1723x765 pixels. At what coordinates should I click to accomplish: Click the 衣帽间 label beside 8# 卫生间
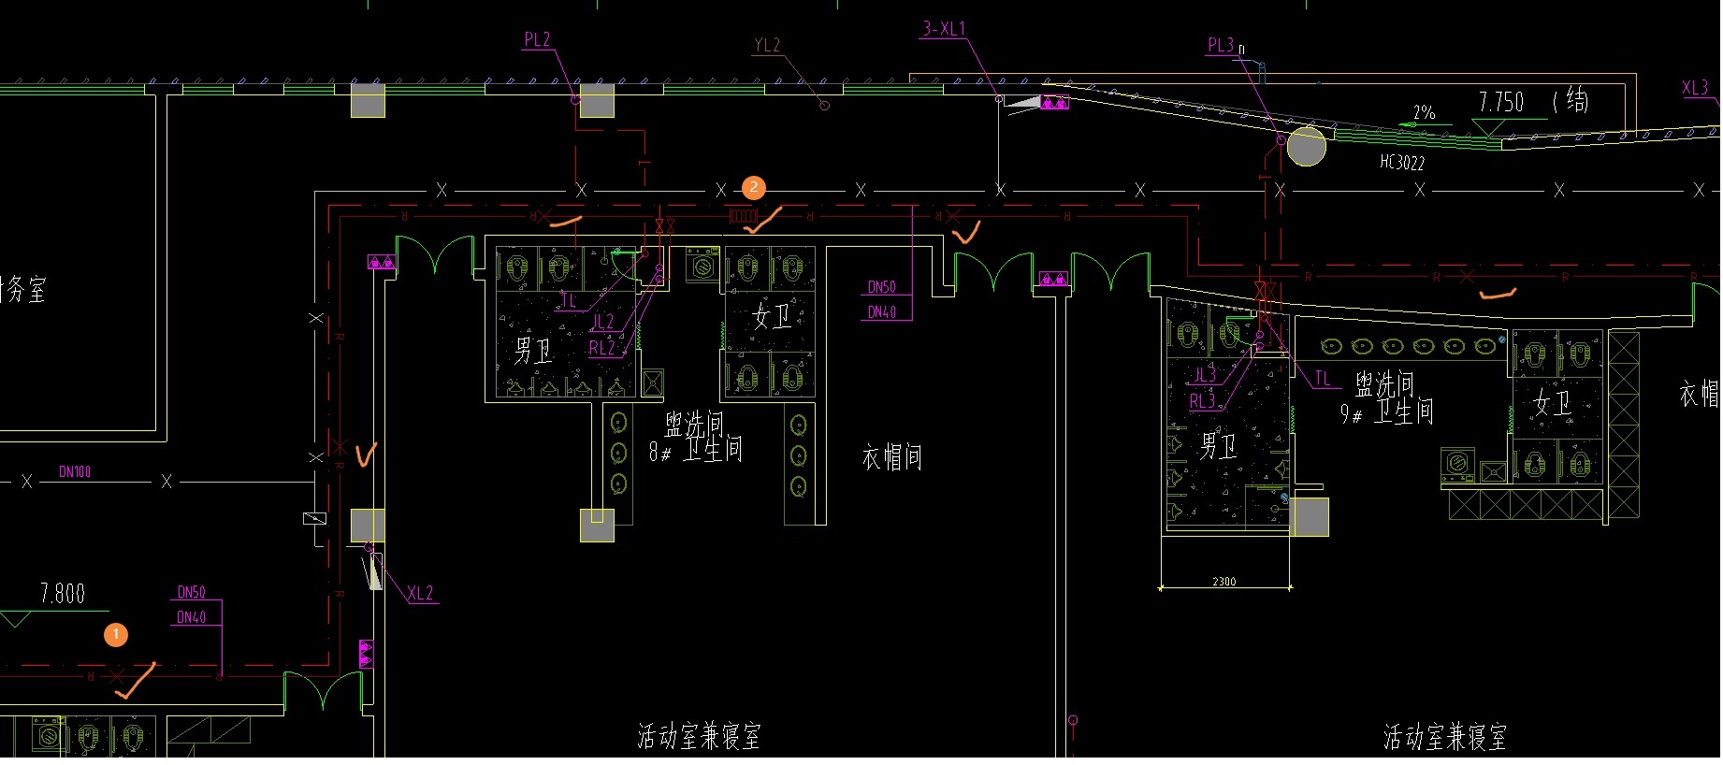click(892, 457)
